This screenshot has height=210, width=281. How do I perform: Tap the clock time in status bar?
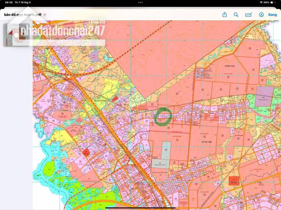(x=8, y=2)
